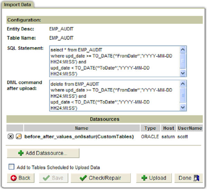Click the green checkmark icon on Check/Repair
The height and width of the screenshot is (189, 207).
[83, 178]
